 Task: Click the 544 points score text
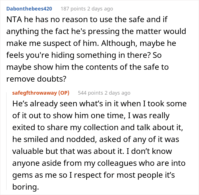pyautogui.click(x=90, y=93)
